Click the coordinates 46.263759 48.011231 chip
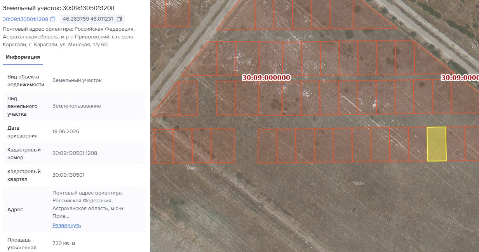This screenshot has height=252, width=479. click(92, 19)
